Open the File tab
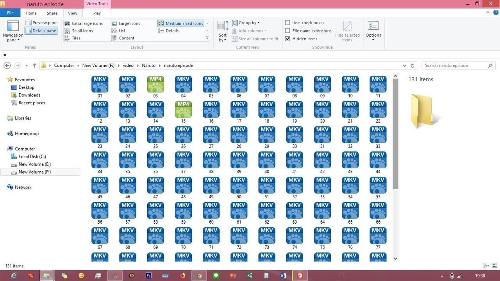The image size is (500, 281). tap(10, 13)
